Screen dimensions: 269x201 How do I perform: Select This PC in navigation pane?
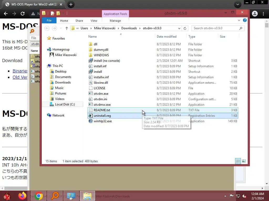pyautogui.click(x=58, y=66)
